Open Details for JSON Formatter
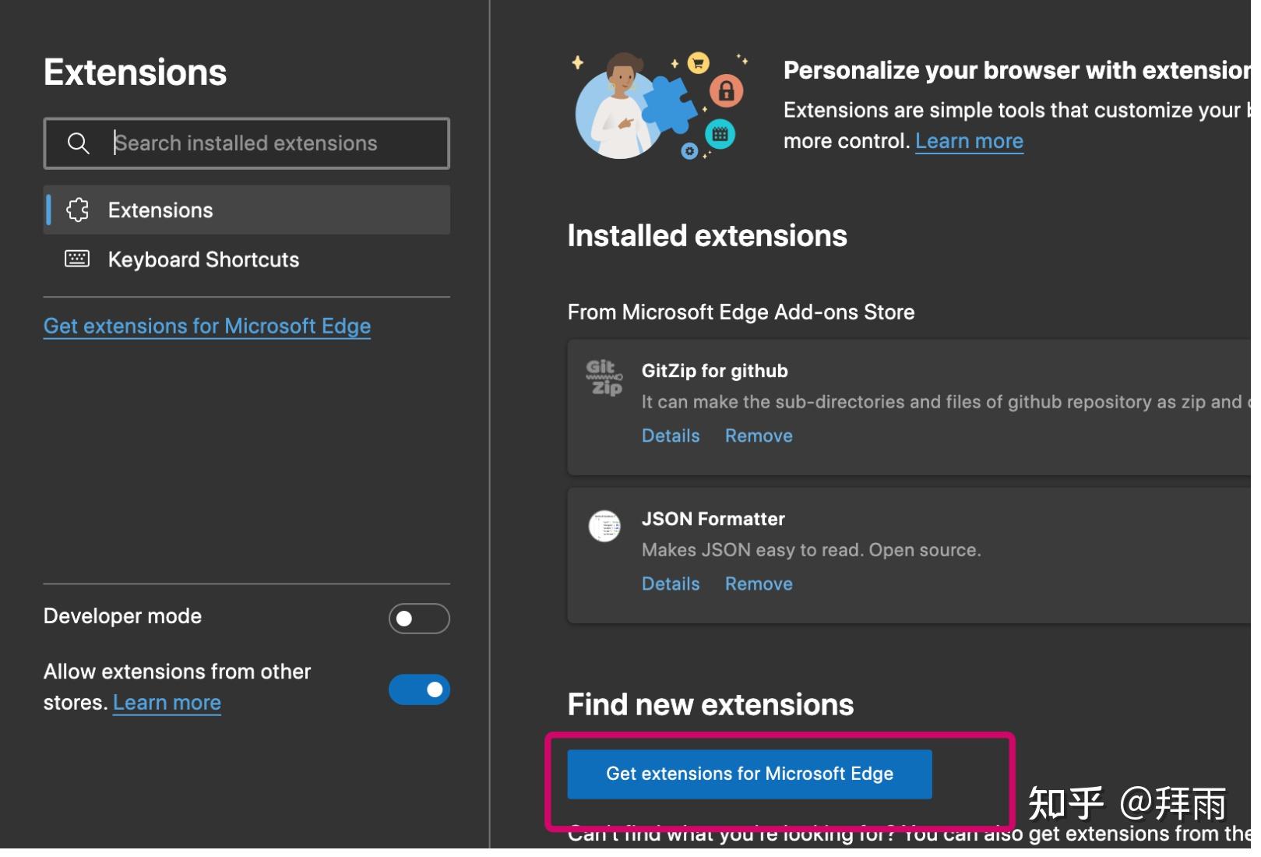This screenshot has width=1261, height=857. [x=670, y=583]
